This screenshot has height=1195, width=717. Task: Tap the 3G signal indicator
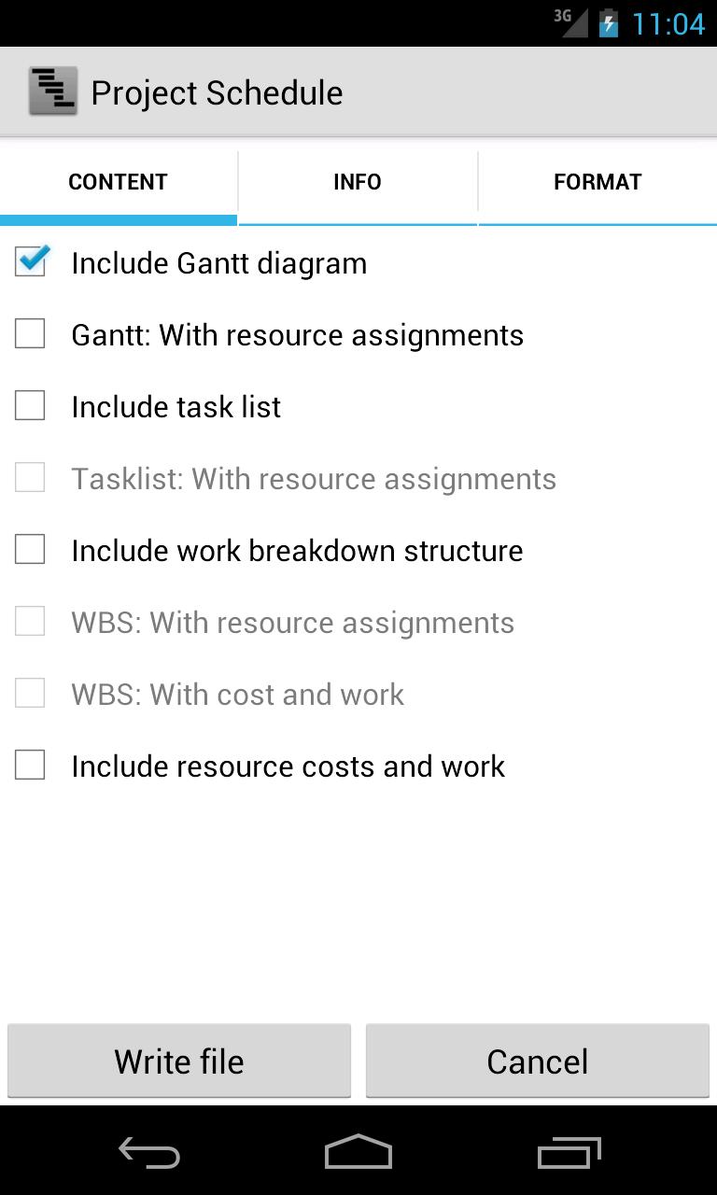[x=569, y=23]
